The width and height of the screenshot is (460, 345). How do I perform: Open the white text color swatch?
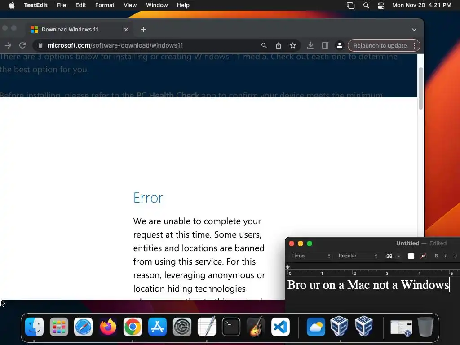click(x=411, y=256)
